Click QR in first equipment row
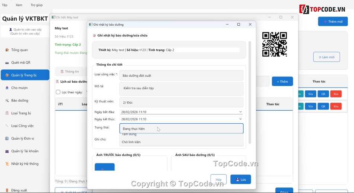The image size is (354, 193). (323, 94)
